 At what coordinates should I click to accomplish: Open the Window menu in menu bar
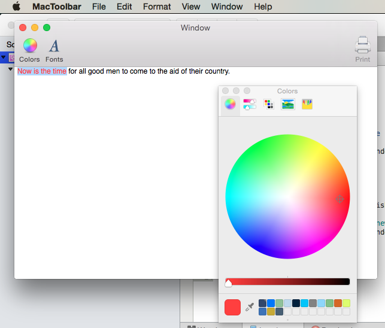pyautogui.click(x=227, y=7)
